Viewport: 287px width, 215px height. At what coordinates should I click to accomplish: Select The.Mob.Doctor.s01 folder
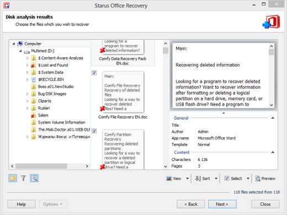[x=64, y=130]
